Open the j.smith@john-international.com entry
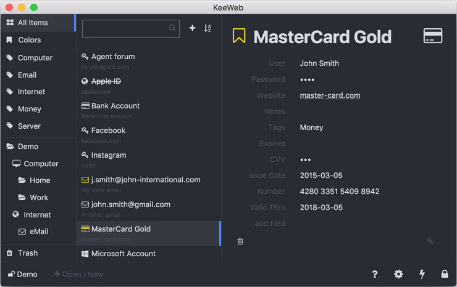 [x=149, y=184]
